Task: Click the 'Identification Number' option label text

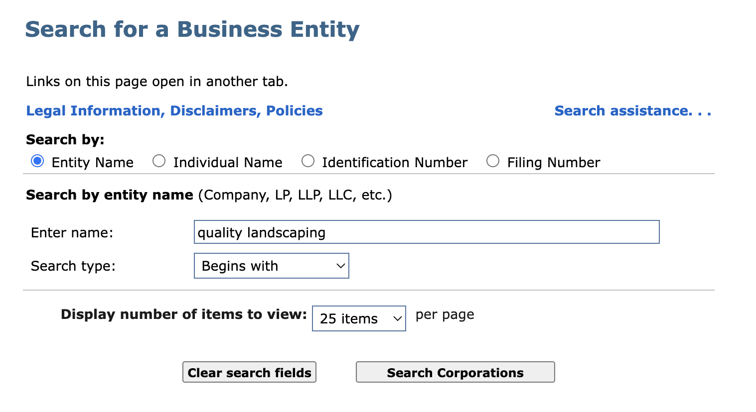Action: [395, 163]
